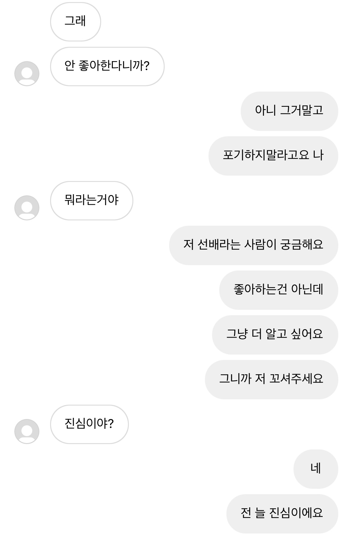Viewport: 349px width, 535px height.
Task: Tap the '안 좋아한다니까?' message
Action: (107, 66)
